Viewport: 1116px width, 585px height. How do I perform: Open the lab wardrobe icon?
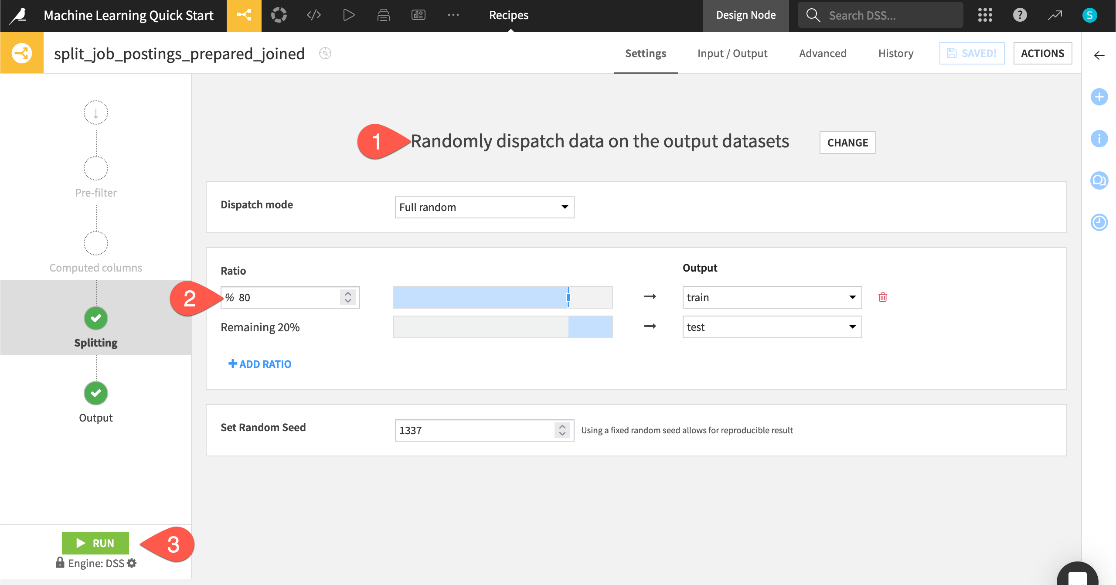[x=383, y=15]
